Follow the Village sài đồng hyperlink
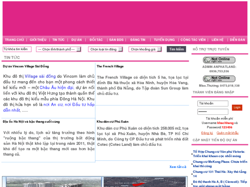This screenshot has height=187, width=250. pyautogui.click(x=40, y=77)
